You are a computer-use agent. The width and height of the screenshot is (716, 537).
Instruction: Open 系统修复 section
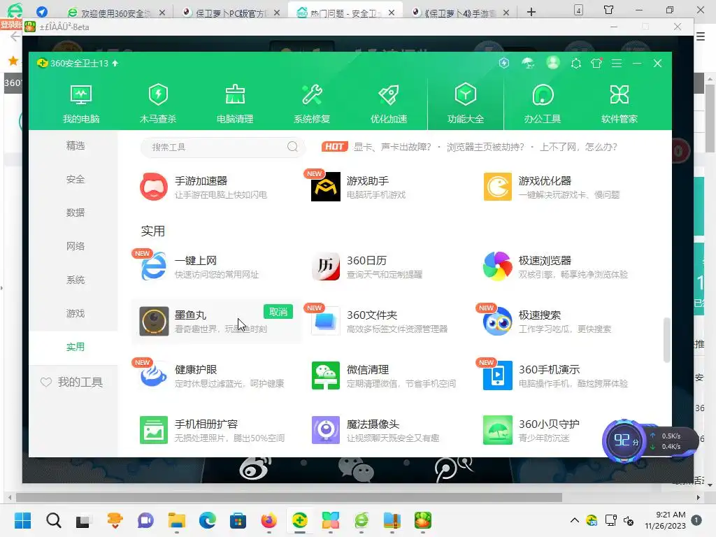coord(312,103)
